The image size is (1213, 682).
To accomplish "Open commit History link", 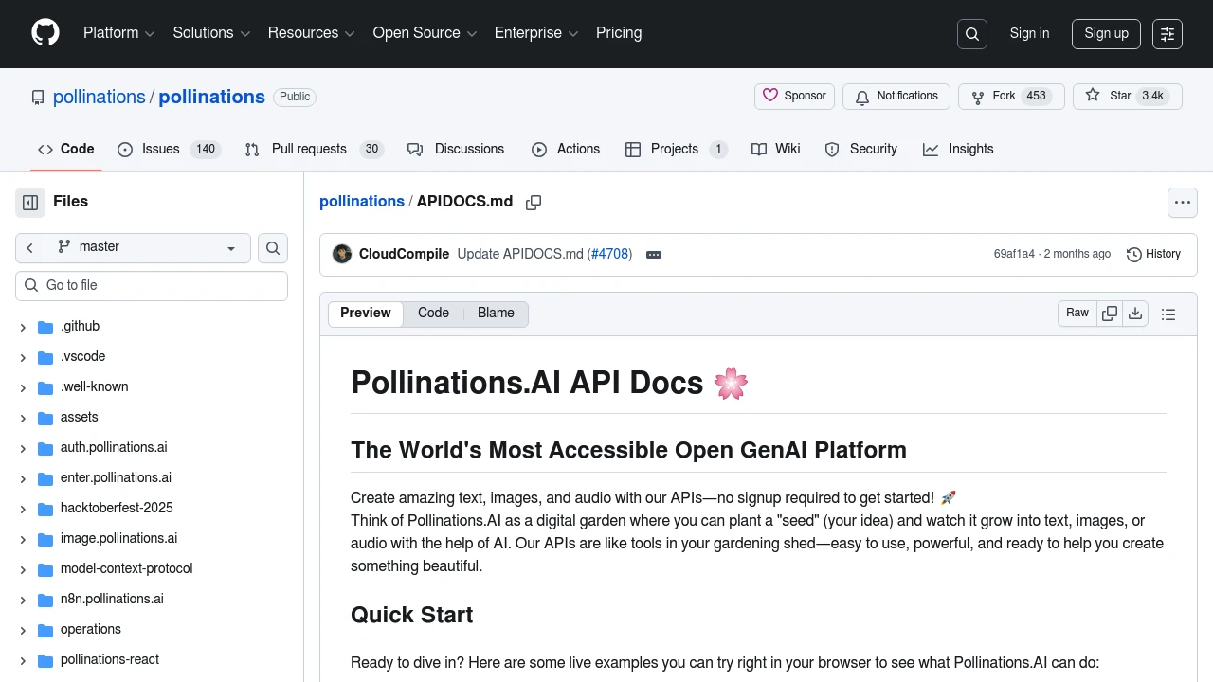I will coord(1153,254).
